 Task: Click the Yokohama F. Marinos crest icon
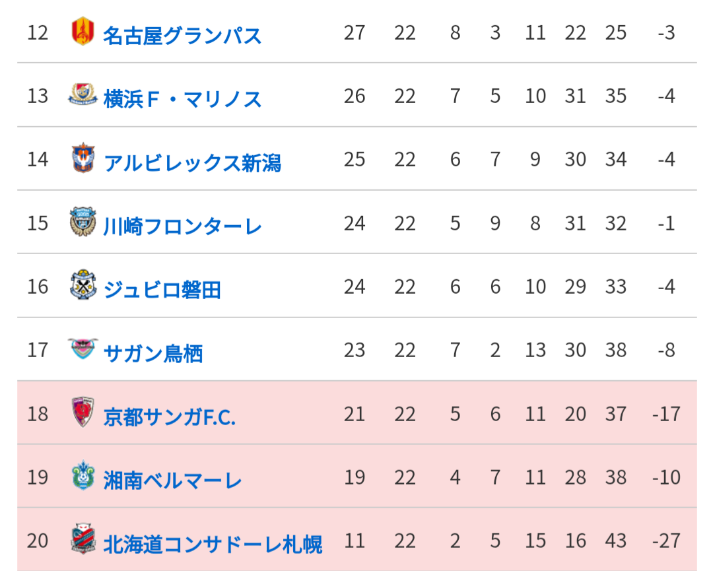[83, 94]
